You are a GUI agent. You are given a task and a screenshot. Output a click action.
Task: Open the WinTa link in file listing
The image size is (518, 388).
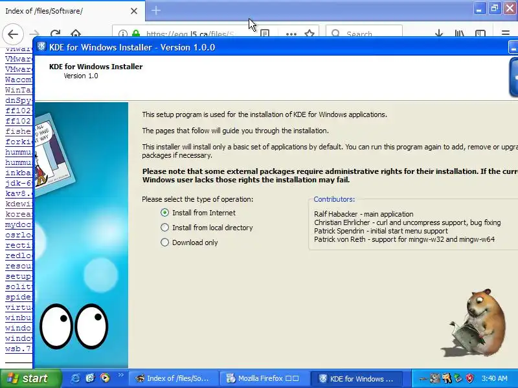(19, 90)
